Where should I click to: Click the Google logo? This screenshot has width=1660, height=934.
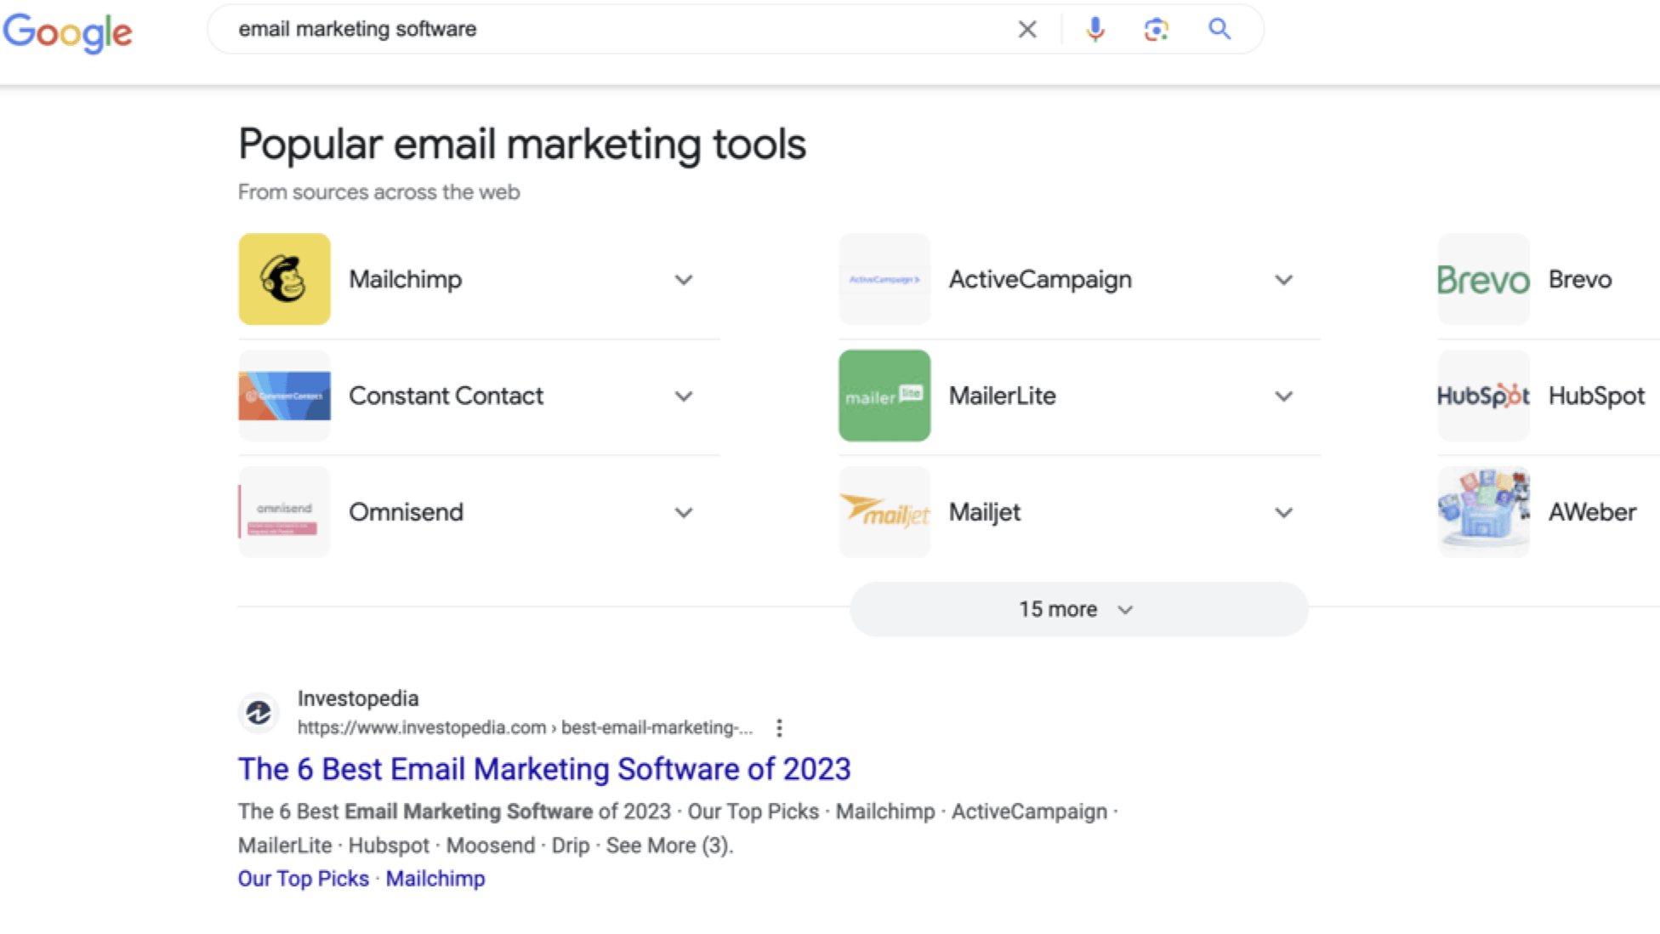pos(68,32)
